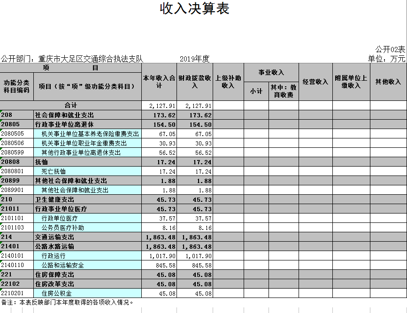Select the 公开02表 label

pos(390,49)
